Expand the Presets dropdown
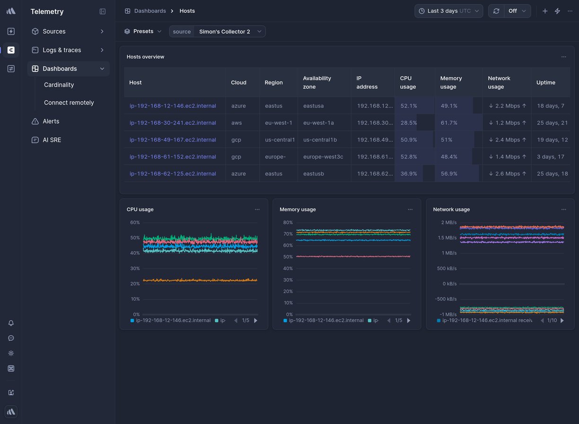The width and height of the screenshot is (579, 424). 143,31
